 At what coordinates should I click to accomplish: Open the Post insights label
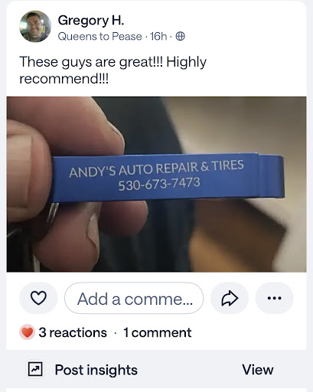[96, 370]
